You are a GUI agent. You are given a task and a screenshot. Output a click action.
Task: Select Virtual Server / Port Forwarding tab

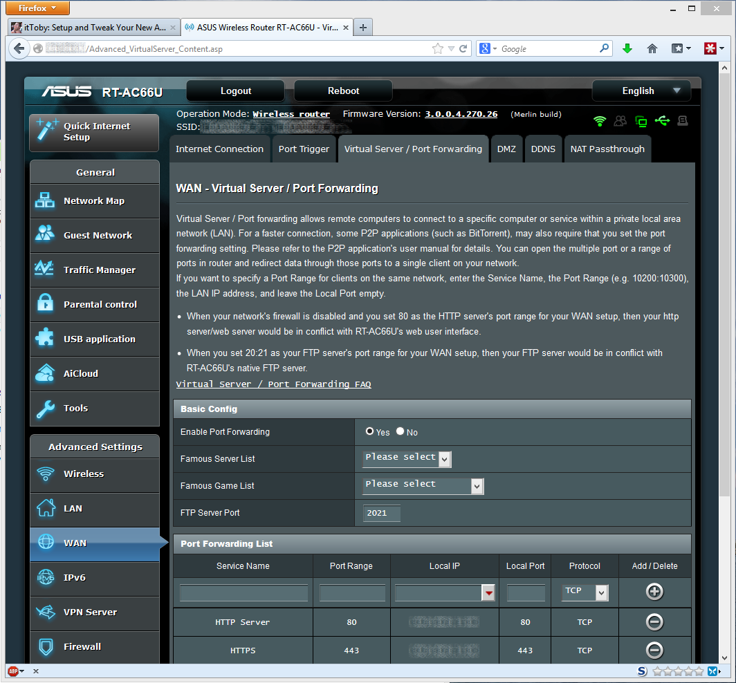click(x=413, y=149)
